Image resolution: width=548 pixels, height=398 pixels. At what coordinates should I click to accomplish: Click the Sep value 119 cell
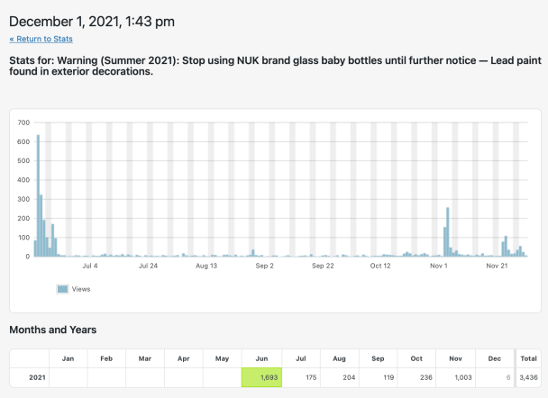379,377
